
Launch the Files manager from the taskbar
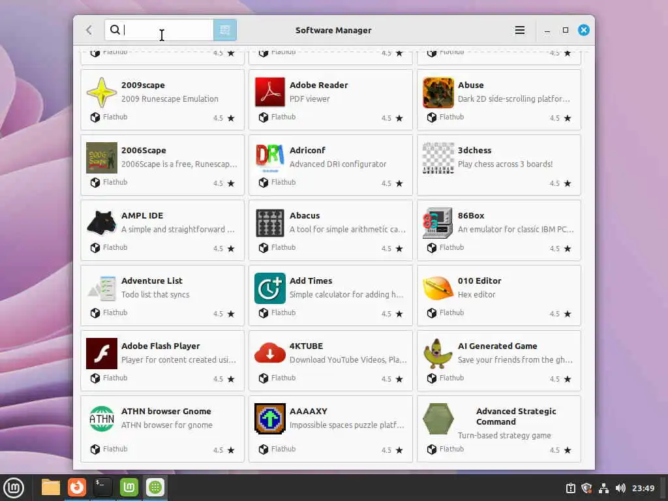(51, 487)
